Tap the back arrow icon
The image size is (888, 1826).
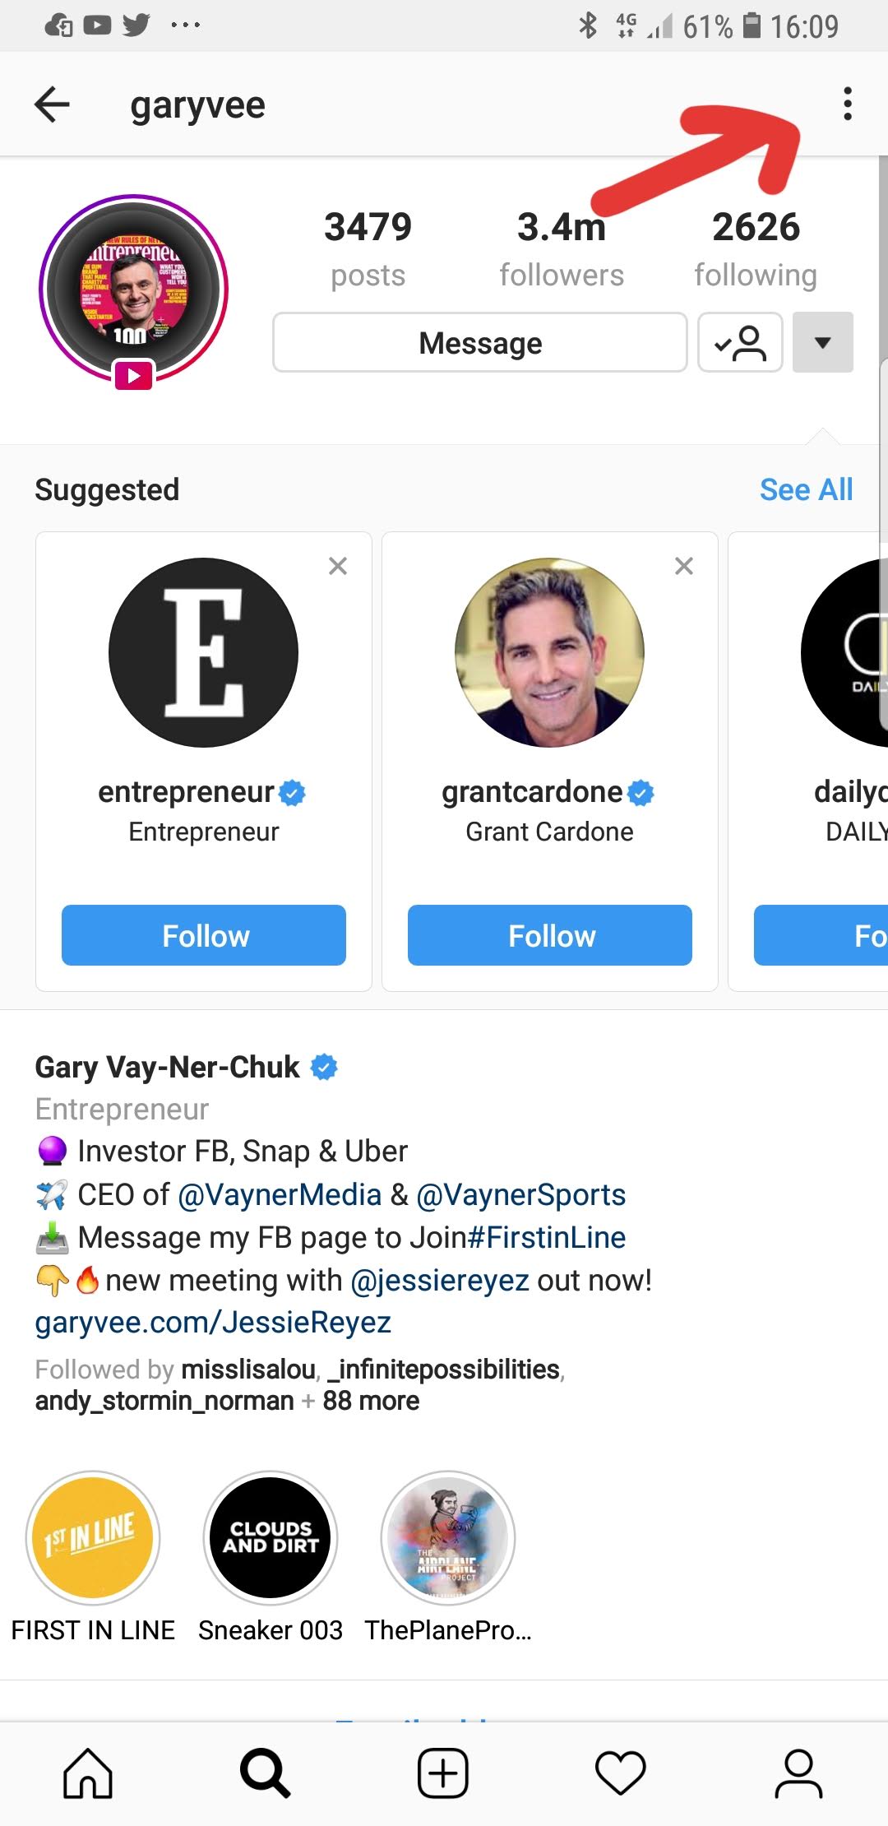point(52,105)
